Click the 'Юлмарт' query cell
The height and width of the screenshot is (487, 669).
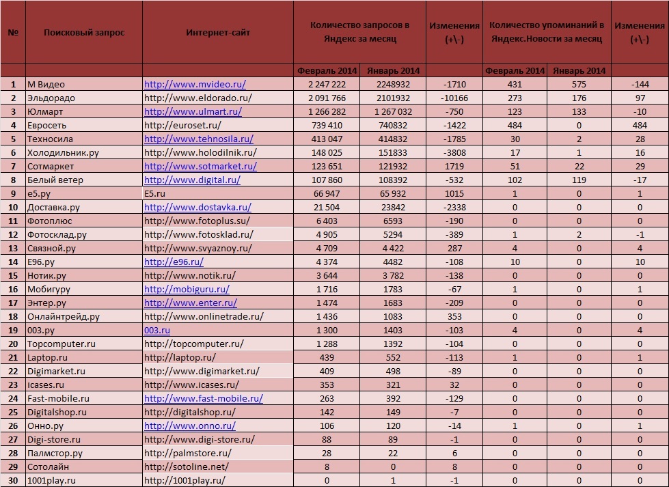84,112
